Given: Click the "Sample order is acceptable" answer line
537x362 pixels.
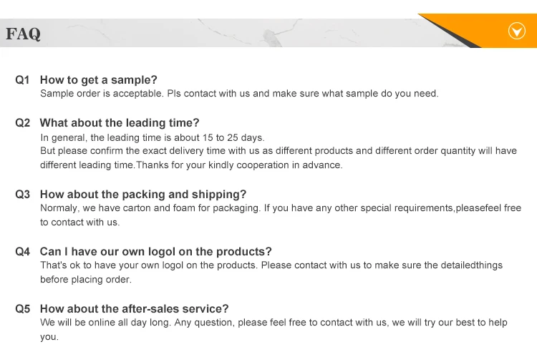Looking at the screenshot, I should pos(239,94).
